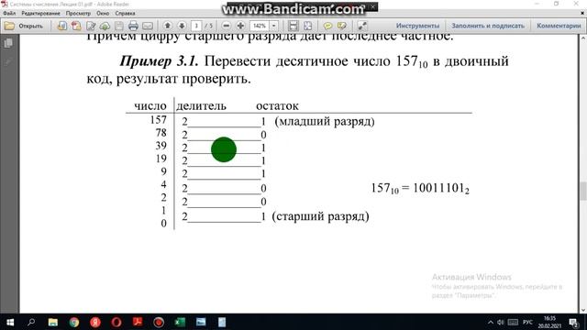
Task: Go to next page arrow
Action: click(182, 26)
